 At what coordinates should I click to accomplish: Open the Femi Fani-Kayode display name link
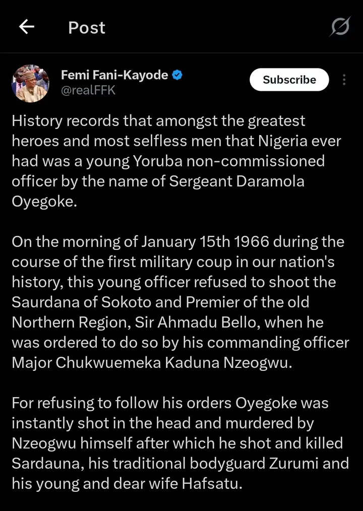114,76
